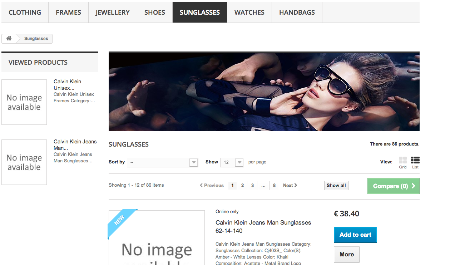The height and width of the screenshot is (265, 460).
Task: Click the 'There are 86 products.' text
Action: click(x=395, y=144)
